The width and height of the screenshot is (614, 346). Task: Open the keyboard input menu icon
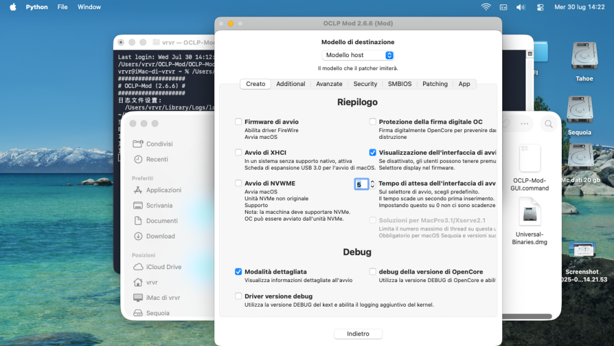tap(503, 7)
